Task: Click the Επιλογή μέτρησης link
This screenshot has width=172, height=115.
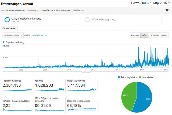Action: (x=39, y=35)
